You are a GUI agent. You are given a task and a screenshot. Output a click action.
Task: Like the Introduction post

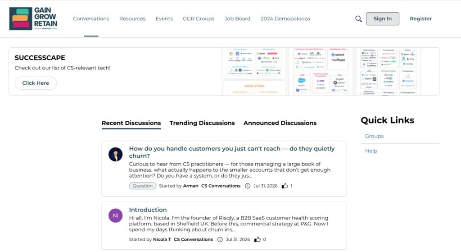(x=257, y=239)
